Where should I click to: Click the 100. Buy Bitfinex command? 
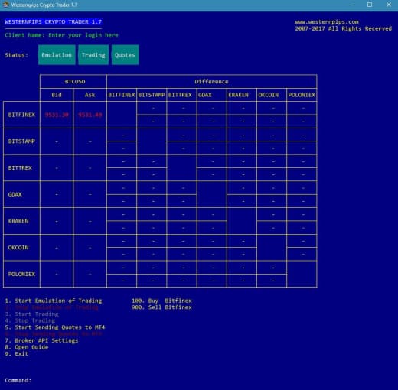pyautogui.click(x=161, y=301)
